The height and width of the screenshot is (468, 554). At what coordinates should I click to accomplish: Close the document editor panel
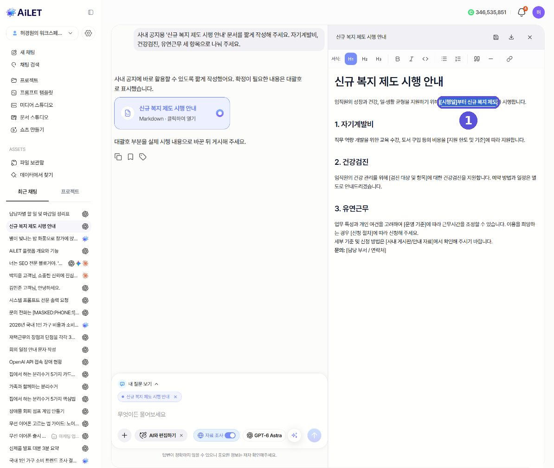(529, 37)
